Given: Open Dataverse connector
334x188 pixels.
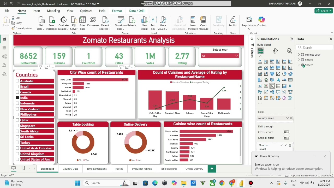Looking at the screenshot, I should pyautogui.click(x=93, y=21).
